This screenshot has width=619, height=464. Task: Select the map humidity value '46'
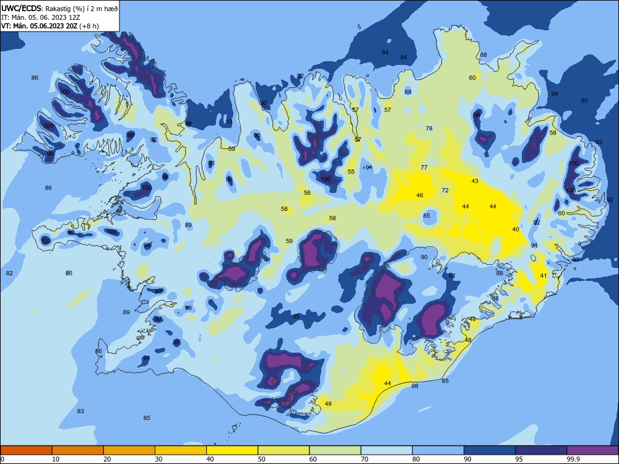420,195
